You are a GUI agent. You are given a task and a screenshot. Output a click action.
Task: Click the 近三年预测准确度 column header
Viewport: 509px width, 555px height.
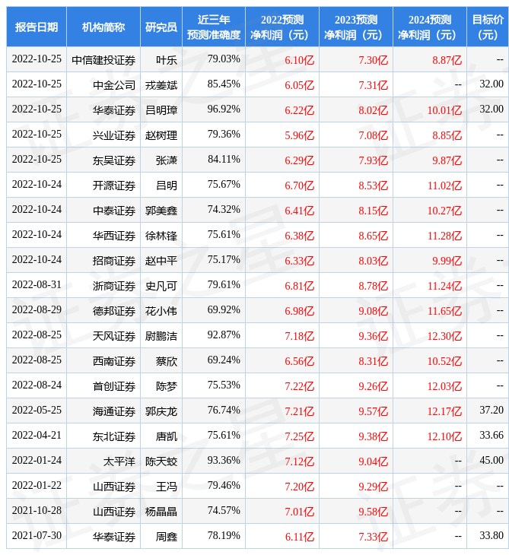pos(214,27)
